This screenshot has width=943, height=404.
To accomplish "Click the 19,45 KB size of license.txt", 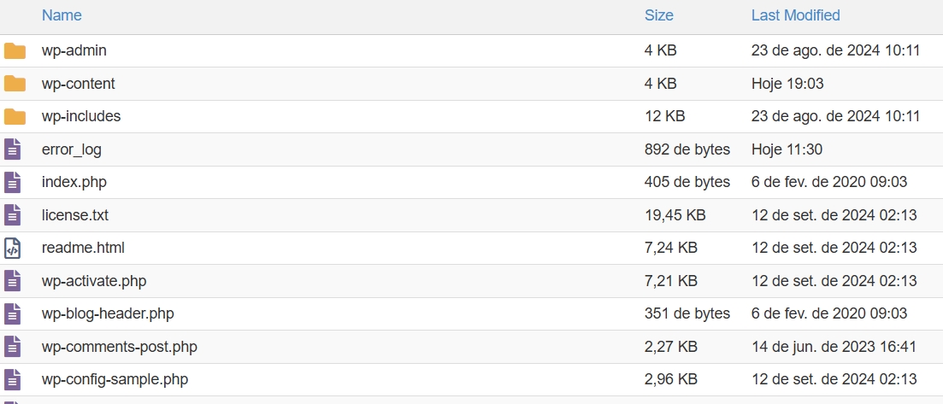I will [675, 215].
